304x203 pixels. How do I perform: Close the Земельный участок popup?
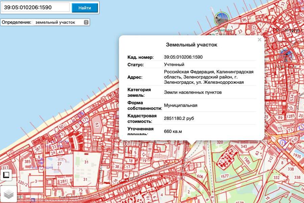259,39
